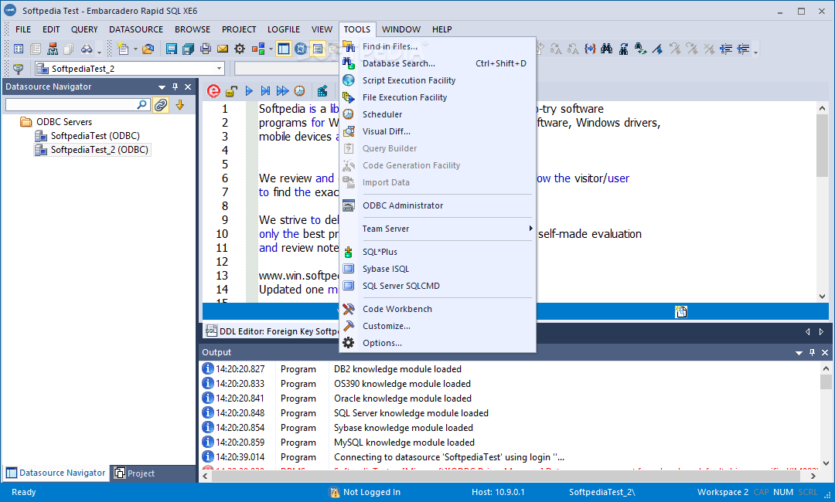Image resolution: width=835 pixels, height=502 pixels.
Task: Click the red Embarcadero 'e' editor icon
Action: [x=213, y=91]
